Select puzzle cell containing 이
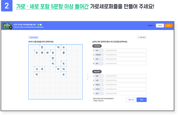Image resolution: width=178 pixels, height=115 pixels. click(53, 63)
